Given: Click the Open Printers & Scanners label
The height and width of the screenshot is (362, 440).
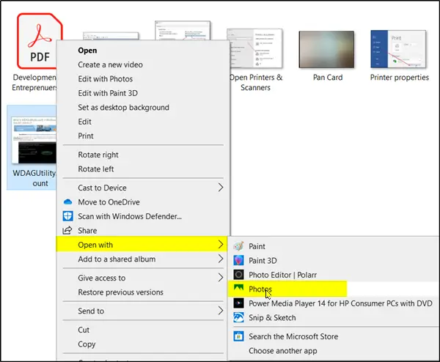Looking at the screenshot, I should [x=256, y=82].
